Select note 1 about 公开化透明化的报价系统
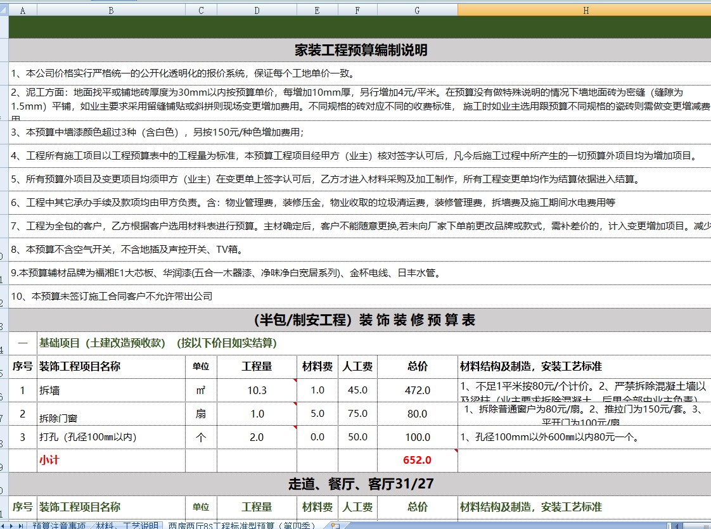711x529 pixels. tap(360, 73)
